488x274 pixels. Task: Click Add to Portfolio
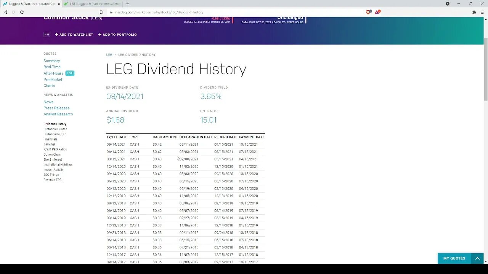click(117, 35)
